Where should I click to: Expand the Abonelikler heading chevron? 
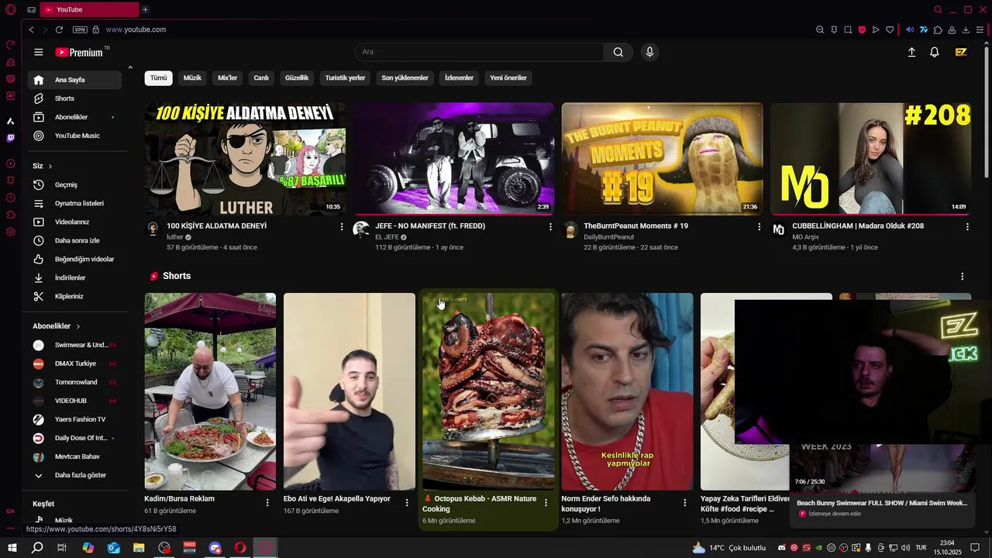click(x=78, y=326)
